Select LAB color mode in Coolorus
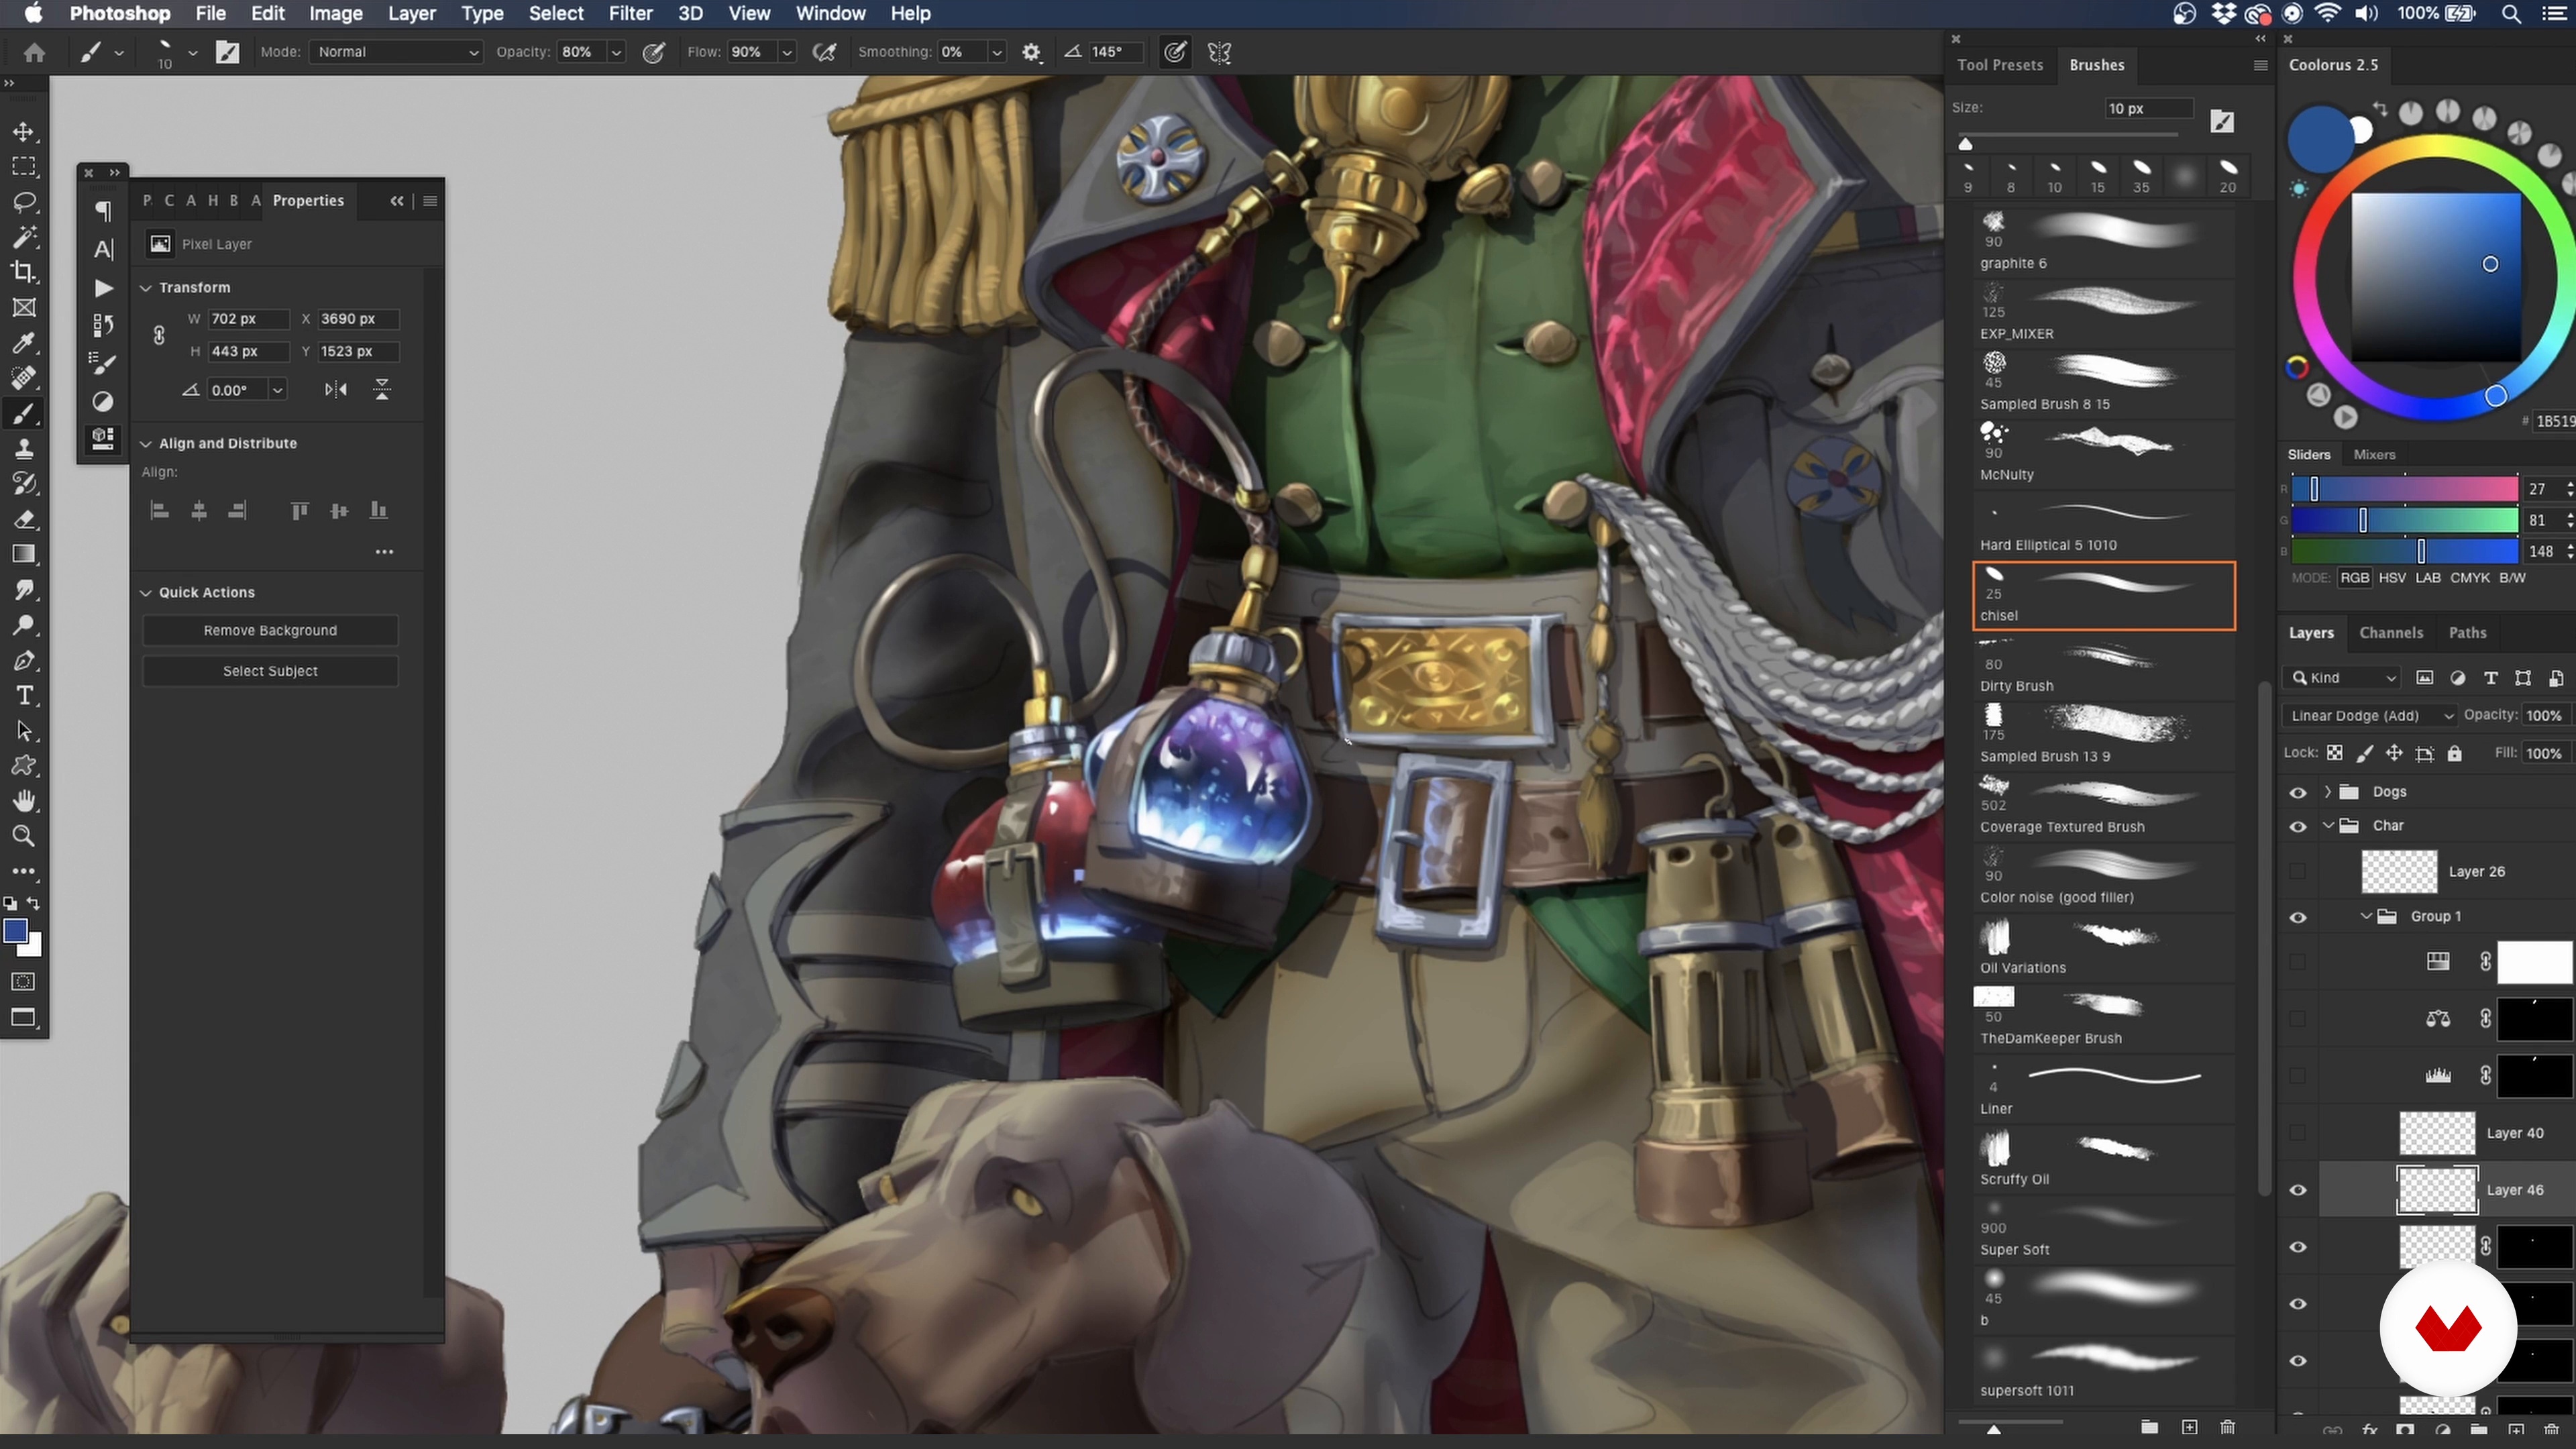The width and height of the screenshot is (2576, 1449). click(x=2427, y=578)
